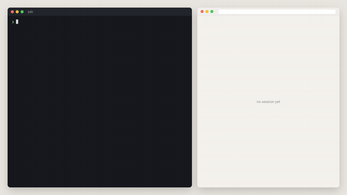Click the 'zsh' title in terminal
This screenshot has width=347, height=195.
click(30, 12)
